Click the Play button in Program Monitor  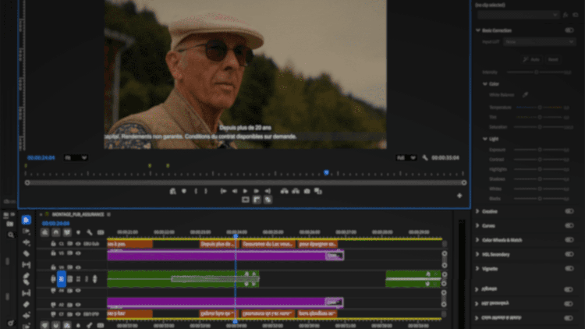tap(245, 191)
